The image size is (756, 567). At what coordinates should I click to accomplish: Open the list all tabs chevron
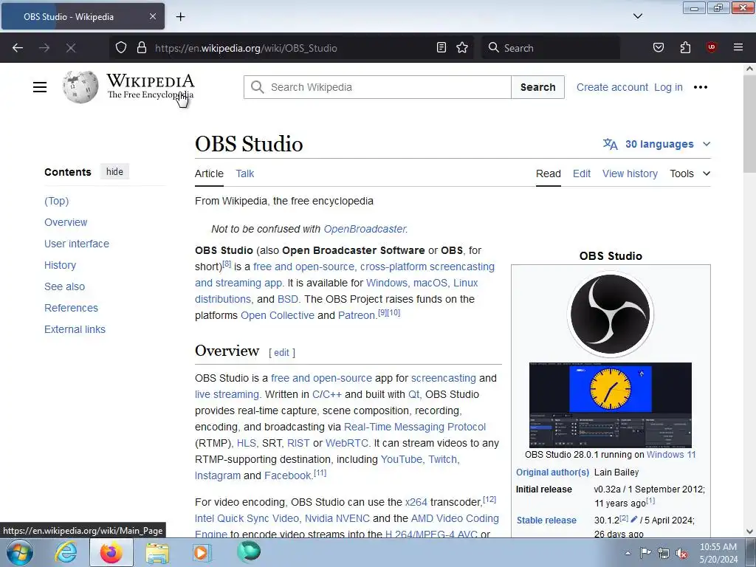coord(637,16)
